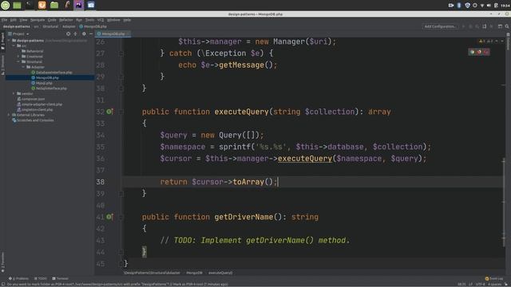Click the implements gutter icon on line 41
This screenshot has width=511, height=287.
click(x=109, y=217)
